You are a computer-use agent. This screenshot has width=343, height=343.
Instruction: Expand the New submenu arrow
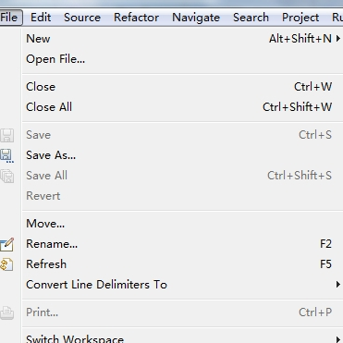point(338,39)
